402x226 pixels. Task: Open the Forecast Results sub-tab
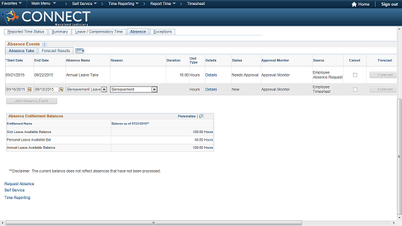56,51
